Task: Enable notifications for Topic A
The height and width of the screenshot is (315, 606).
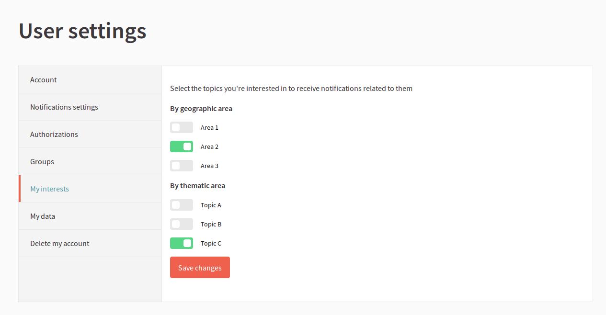Action: tap(182, 205)
